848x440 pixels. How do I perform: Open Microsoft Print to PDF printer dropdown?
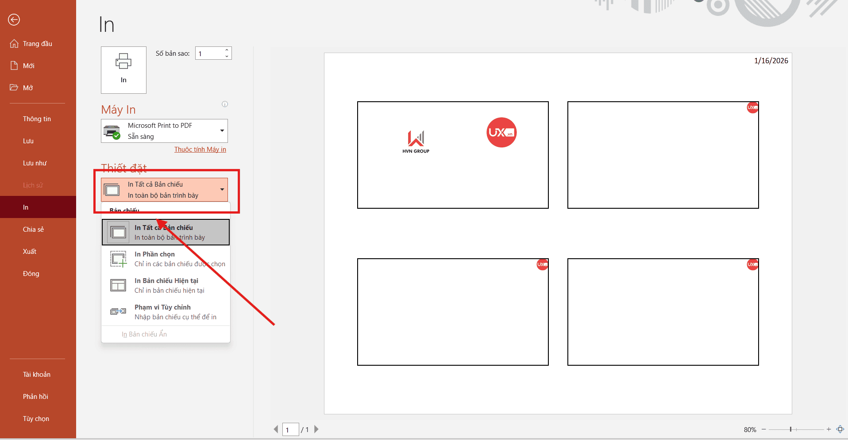coord(164,131)
